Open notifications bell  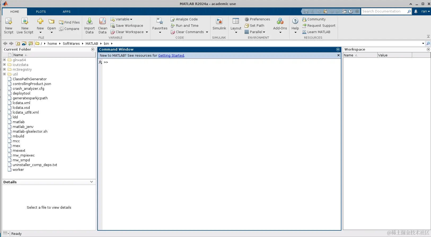tap(416, 11)
